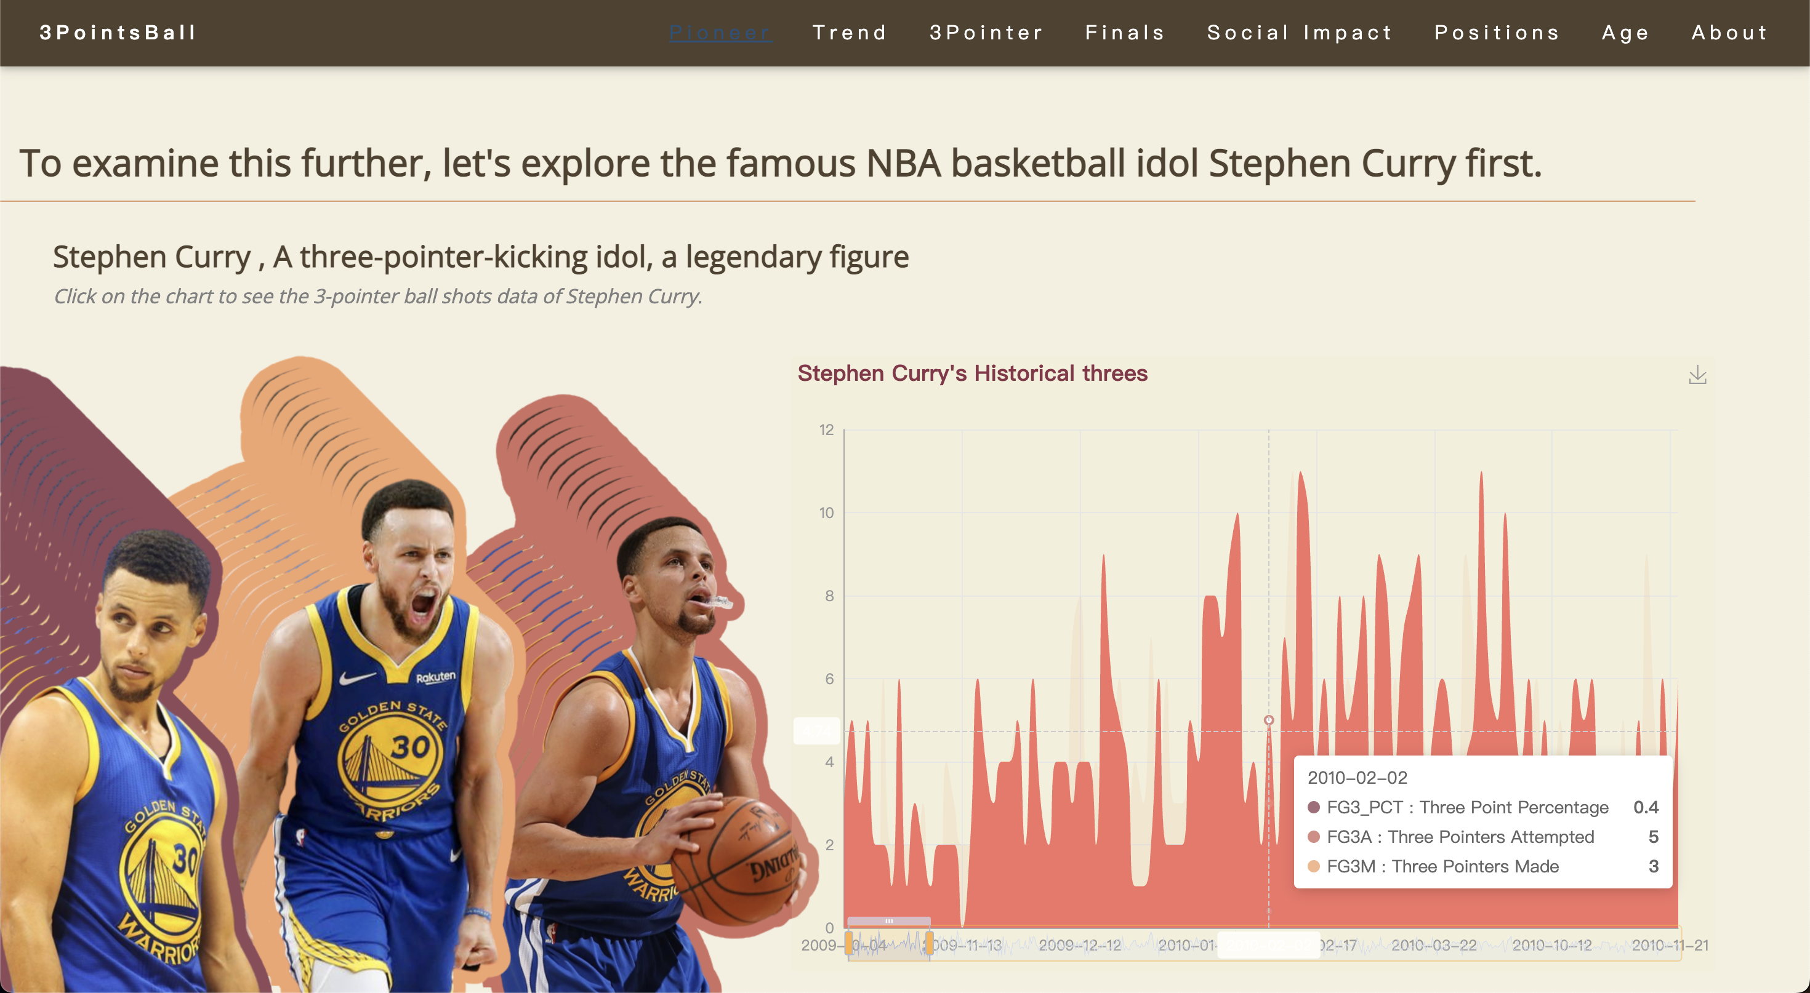1810x993 pixels.
Task: Open the Social Impact section
Action: [x=1299, y=33]
